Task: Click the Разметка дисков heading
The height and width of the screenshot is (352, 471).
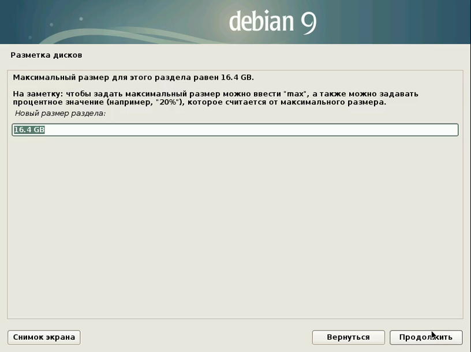Action: [46, 55]
